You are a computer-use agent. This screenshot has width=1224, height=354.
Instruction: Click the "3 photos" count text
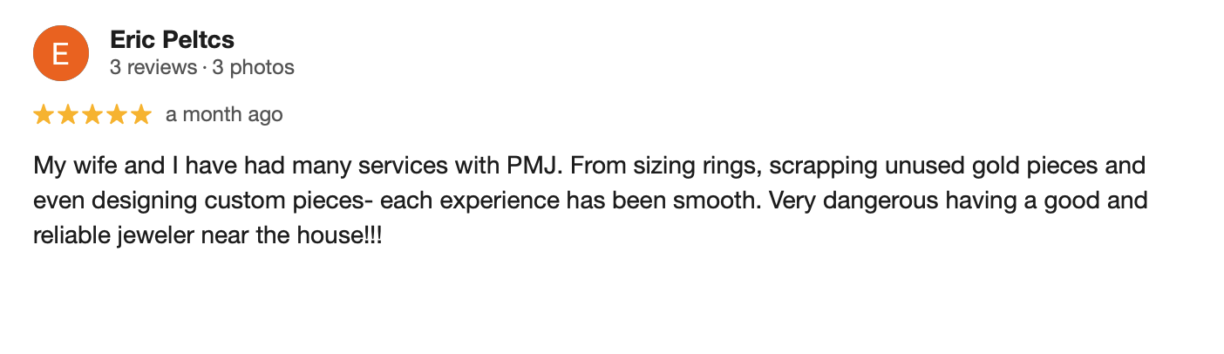pyautogui.click(x=254, y=67)
